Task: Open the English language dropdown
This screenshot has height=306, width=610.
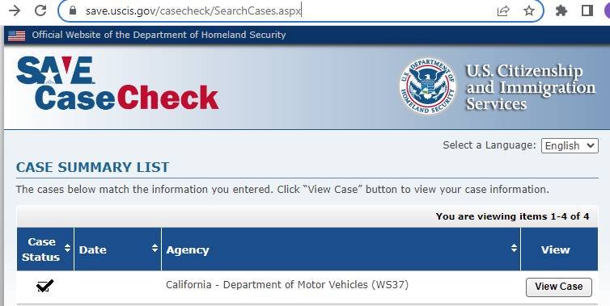Action: coord(570,145)
